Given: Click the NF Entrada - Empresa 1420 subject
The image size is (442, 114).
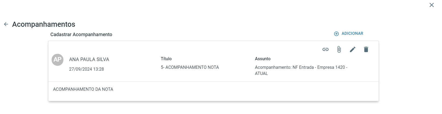Looking at the screenshot, I should pos(318,67).
